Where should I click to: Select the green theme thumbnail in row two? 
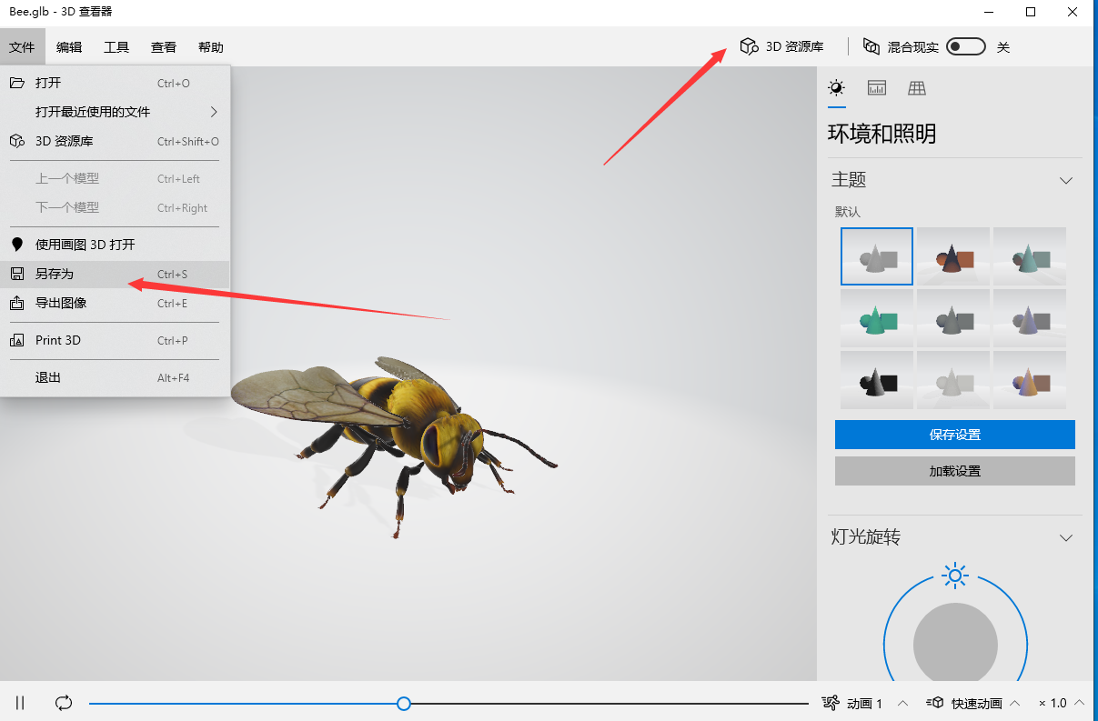(x=877, y=318)
